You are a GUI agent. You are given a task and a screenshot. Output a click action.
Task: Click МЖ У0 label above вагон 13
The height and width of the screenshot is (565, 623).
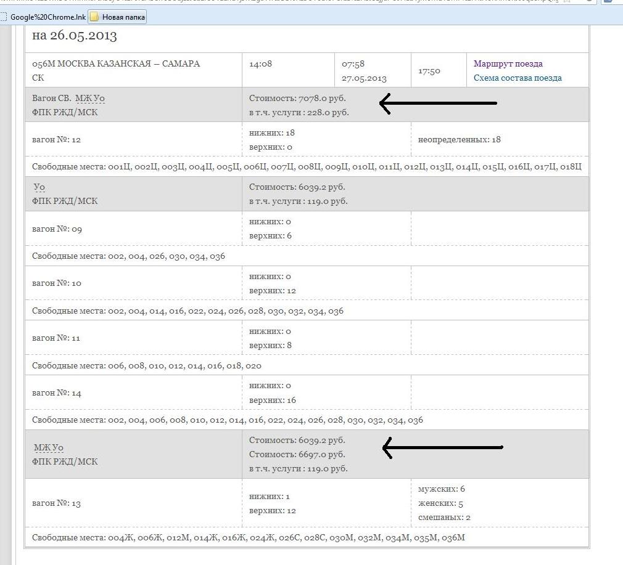coord(48,448)
